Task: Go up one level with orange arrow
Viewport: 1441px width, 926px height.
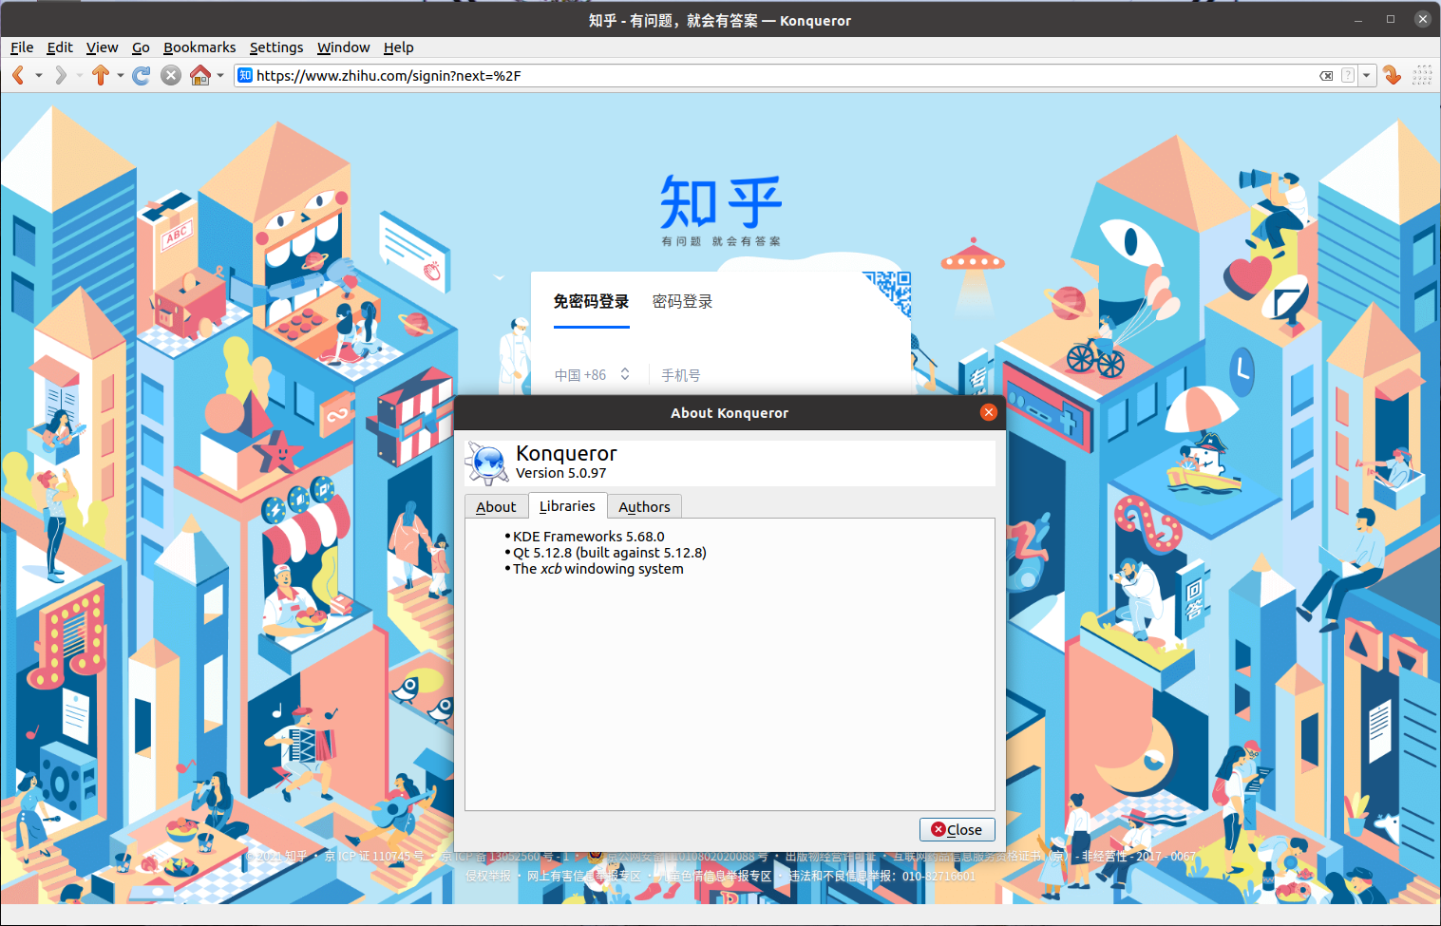Action: [101, 75]
